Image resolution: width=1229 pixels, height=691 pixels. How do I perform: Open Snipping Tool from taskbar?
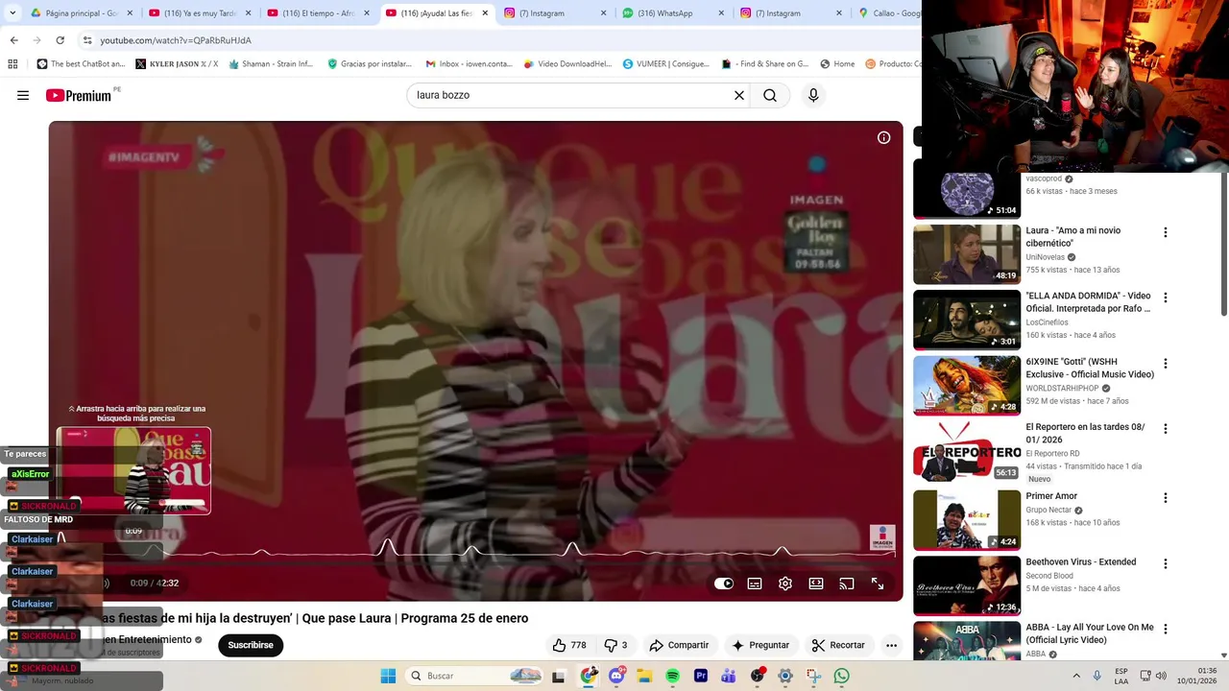[x=813, y=676]
